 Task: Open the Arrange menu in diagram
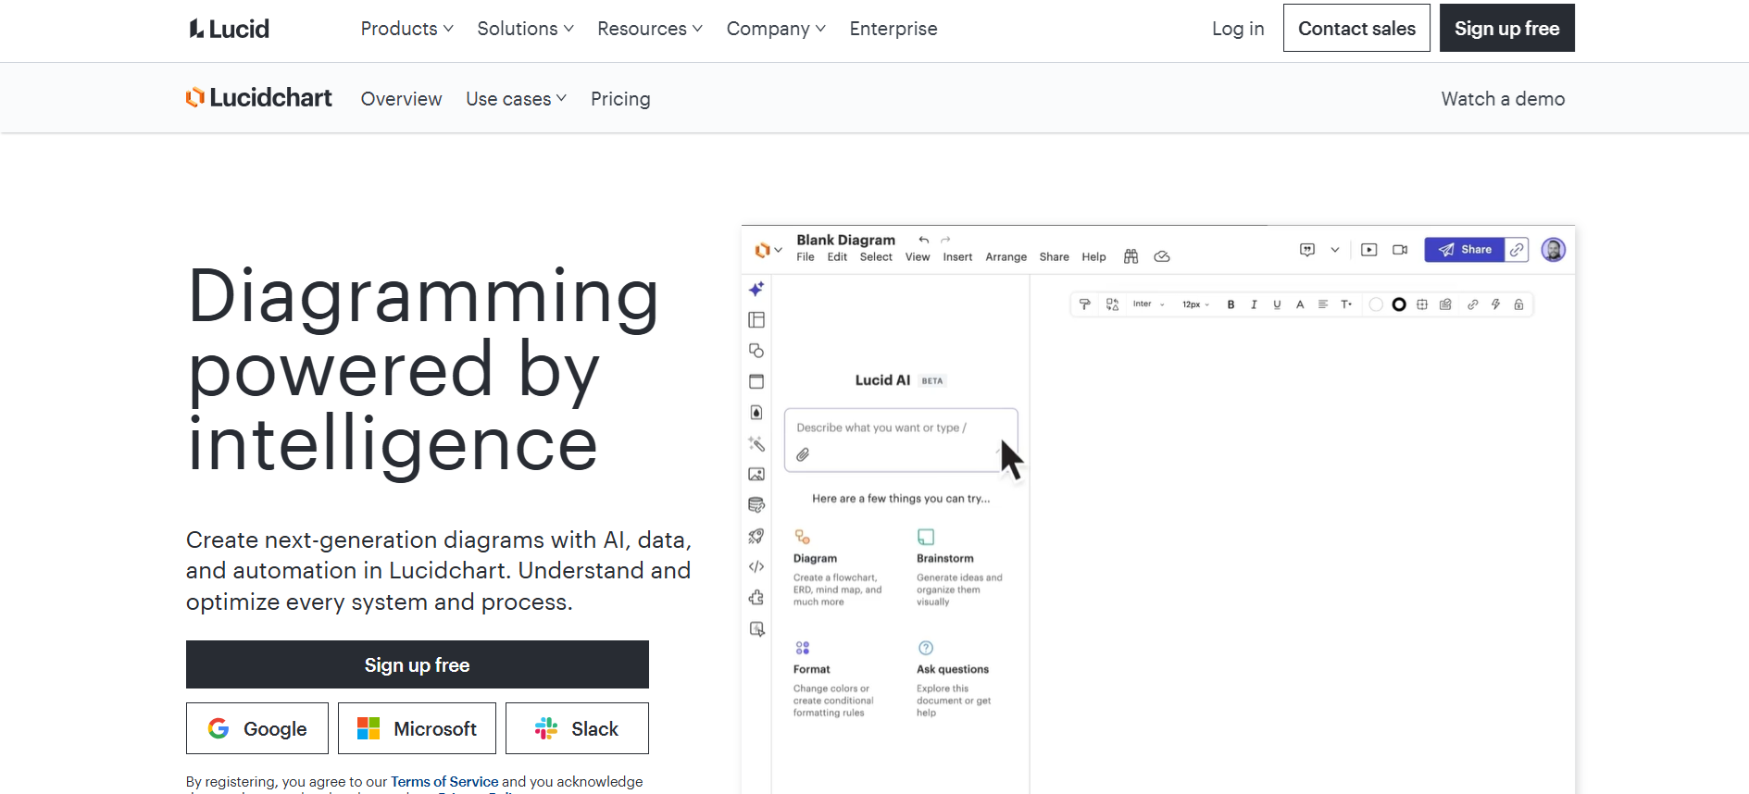[x=1006, y=257]
